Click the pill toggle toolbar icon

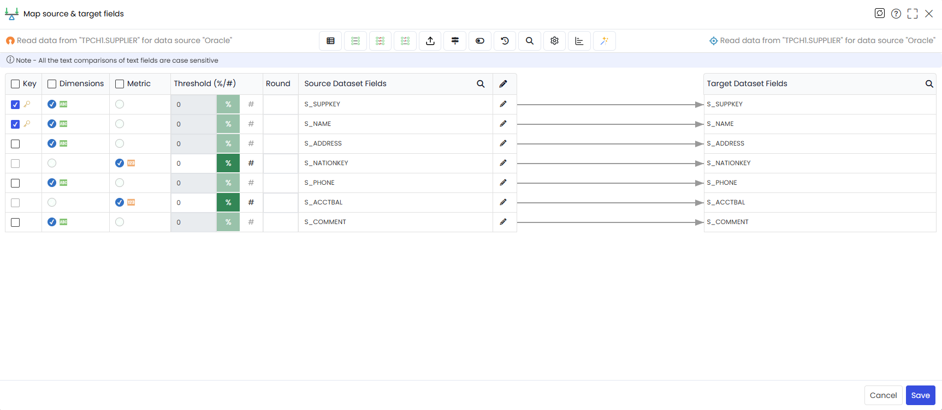click(x=480, y=41)
